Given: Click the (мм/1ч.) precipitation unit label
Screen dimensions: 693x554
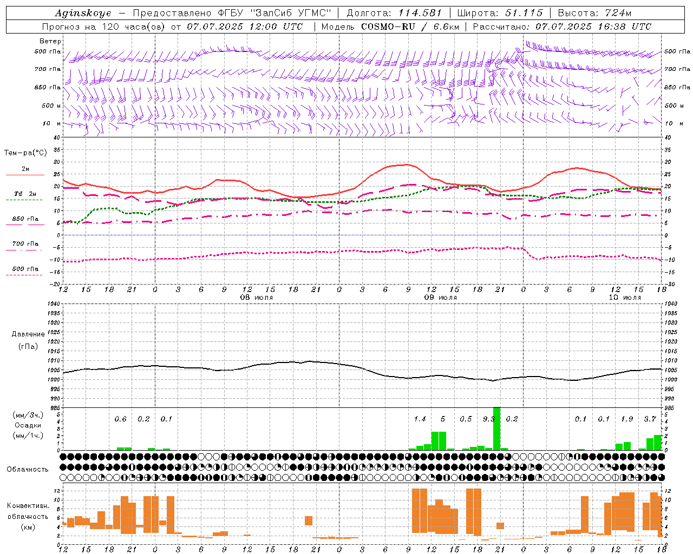Looking at the screenshot, I should coord(28,436).
